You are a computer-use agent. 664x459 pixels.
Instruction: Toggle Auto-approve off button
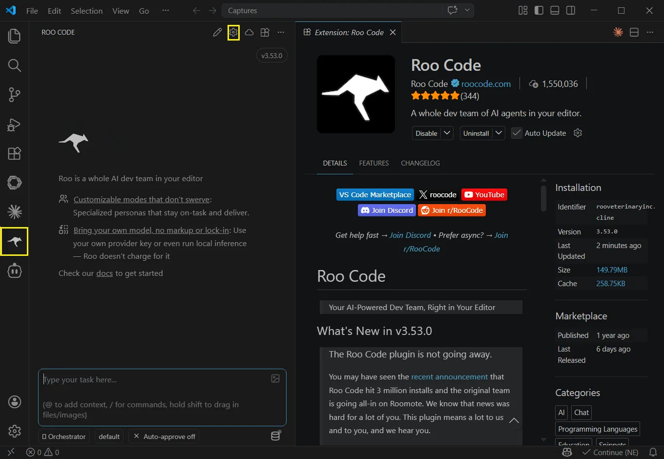click(165, 437)
